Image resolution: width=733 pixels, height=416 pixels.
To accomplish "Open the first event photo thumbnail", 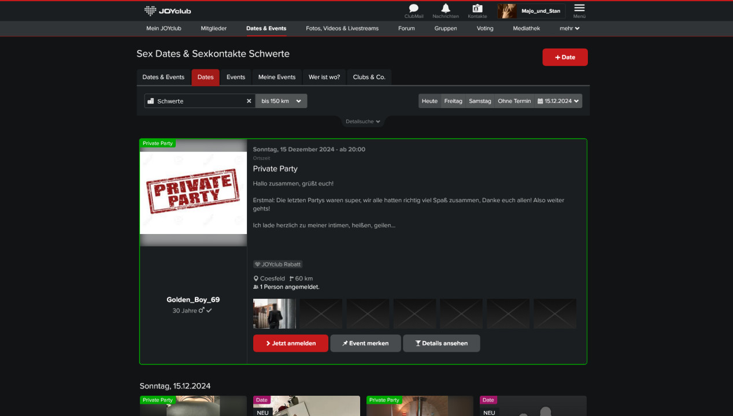I will point(274,313).
